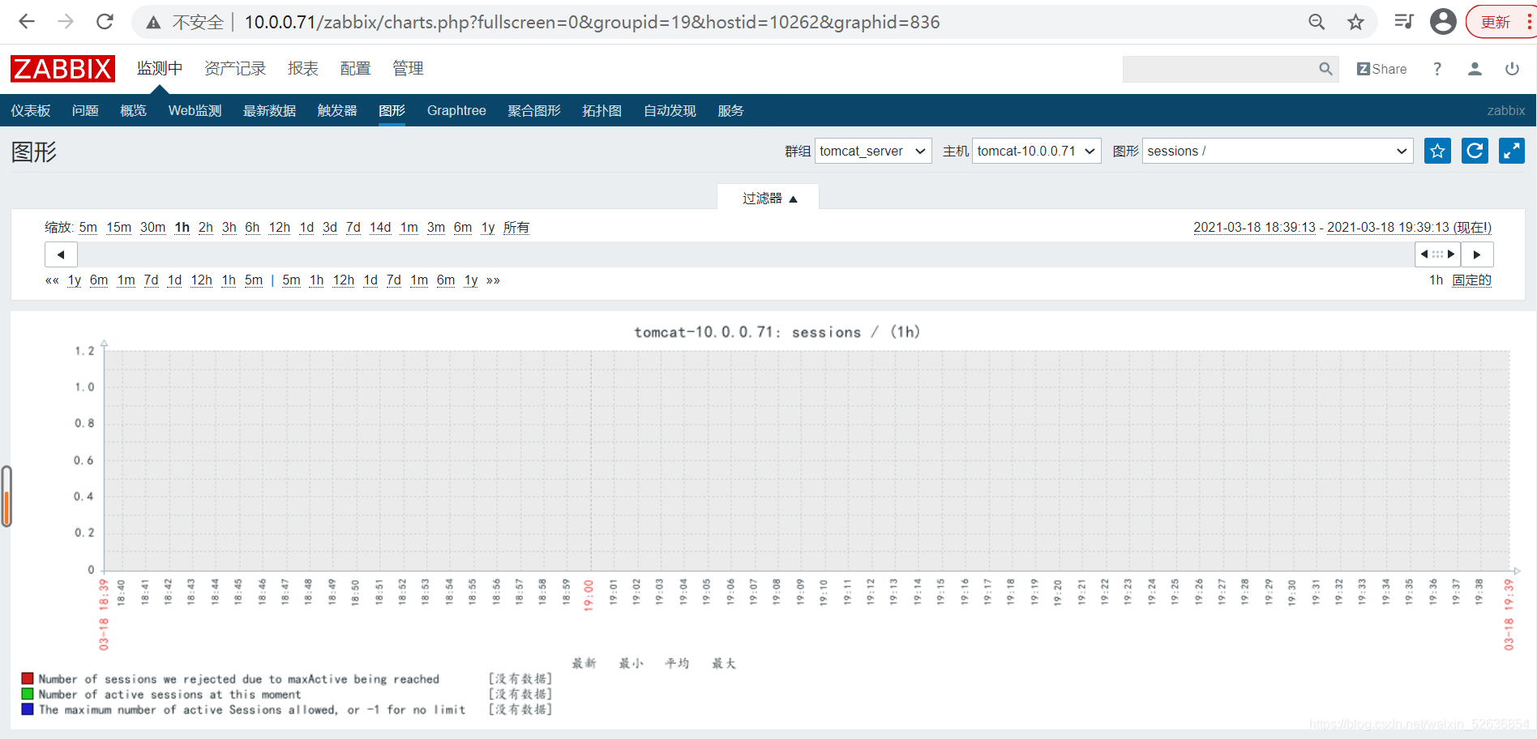
Task: Set zoom to 2h
Action: click(206, 228)
